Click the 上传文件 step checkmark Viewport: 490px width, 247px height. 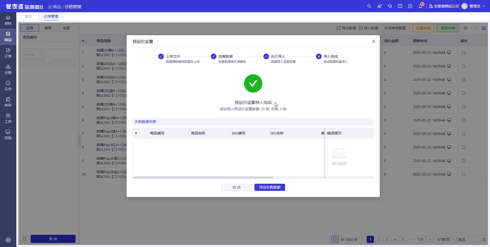pyautogui.click(x=161, y=56)
